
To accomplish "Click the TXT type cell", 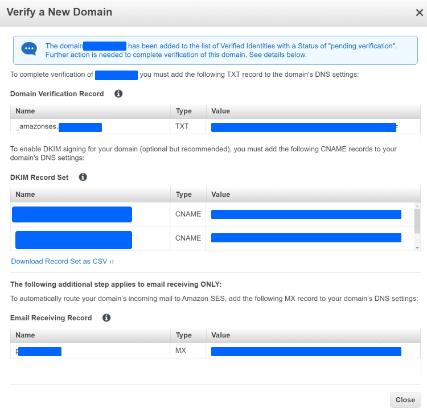I will tap(182, 127).
